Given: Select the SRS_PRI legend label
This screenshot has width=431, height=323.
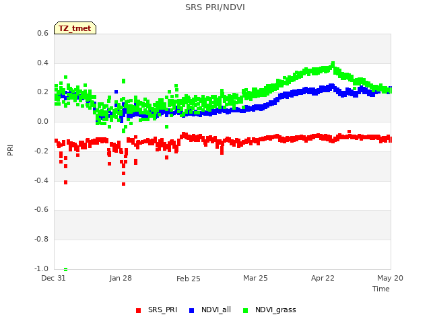Looking at the screenshot, I should coord(162,310).
